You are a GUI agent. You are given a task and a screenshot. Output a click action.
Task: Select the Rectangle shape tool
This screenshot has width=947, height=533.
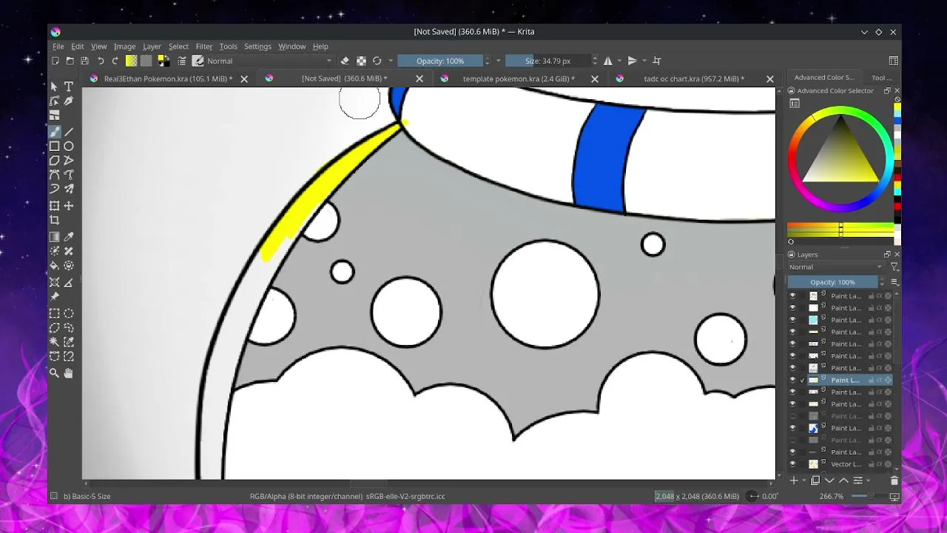55,147
